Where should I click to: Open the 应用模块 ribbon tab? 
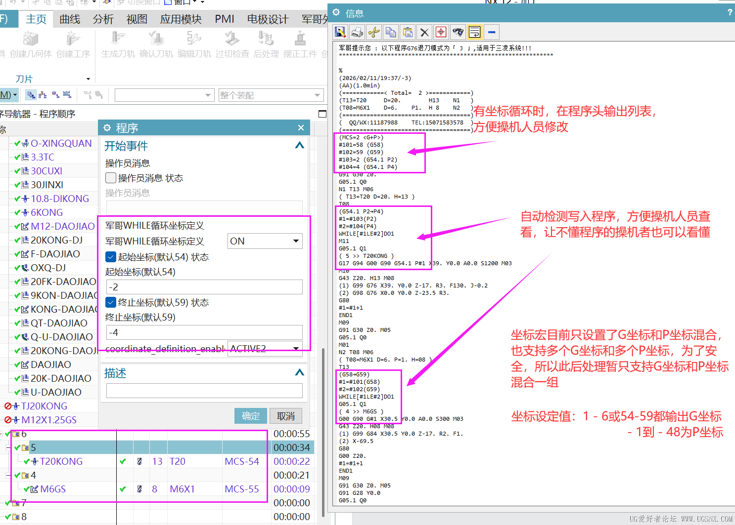click(x=181, y=19)
